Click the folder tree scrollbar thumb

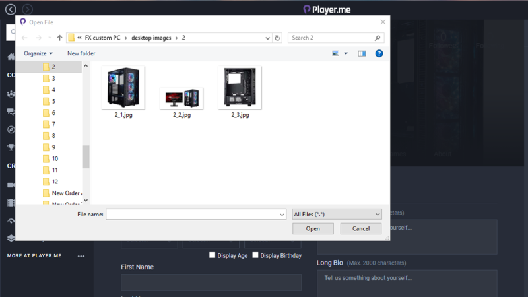[x=86, y=156]
